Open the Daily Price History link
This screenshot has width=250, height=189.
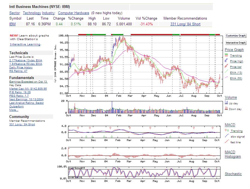coord(21,68)
